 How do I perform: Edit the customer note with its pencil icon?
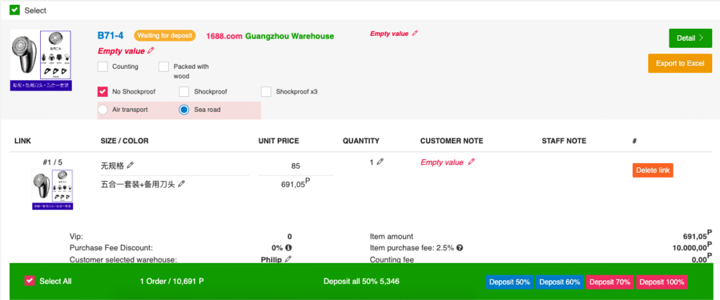[472, 162]
